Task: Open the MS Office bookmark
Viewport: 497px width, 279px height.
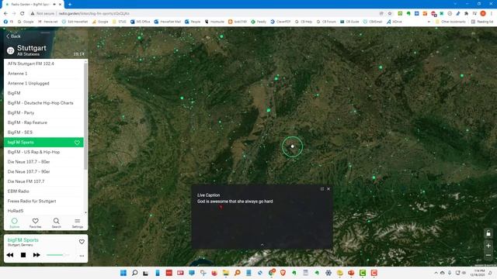Action: (x=140, y=22)
